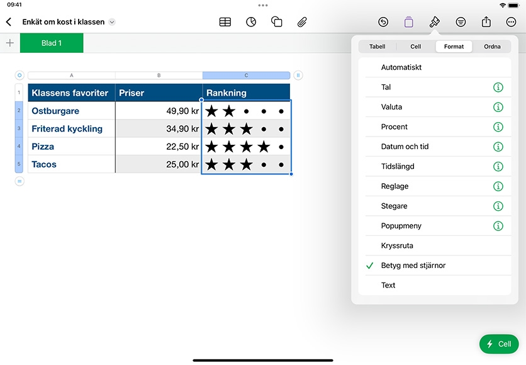Tap the Format paintbrush icon
The width and height of the screenshot is (526, 365).
(x=434, y=22)
